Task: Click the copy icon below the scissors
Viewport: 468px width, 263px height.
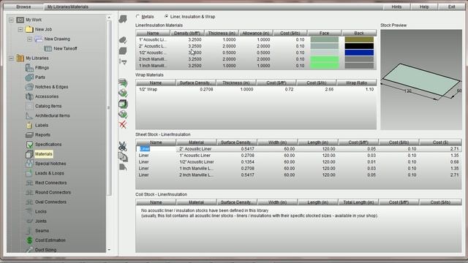Action: (x=123, y=157)
